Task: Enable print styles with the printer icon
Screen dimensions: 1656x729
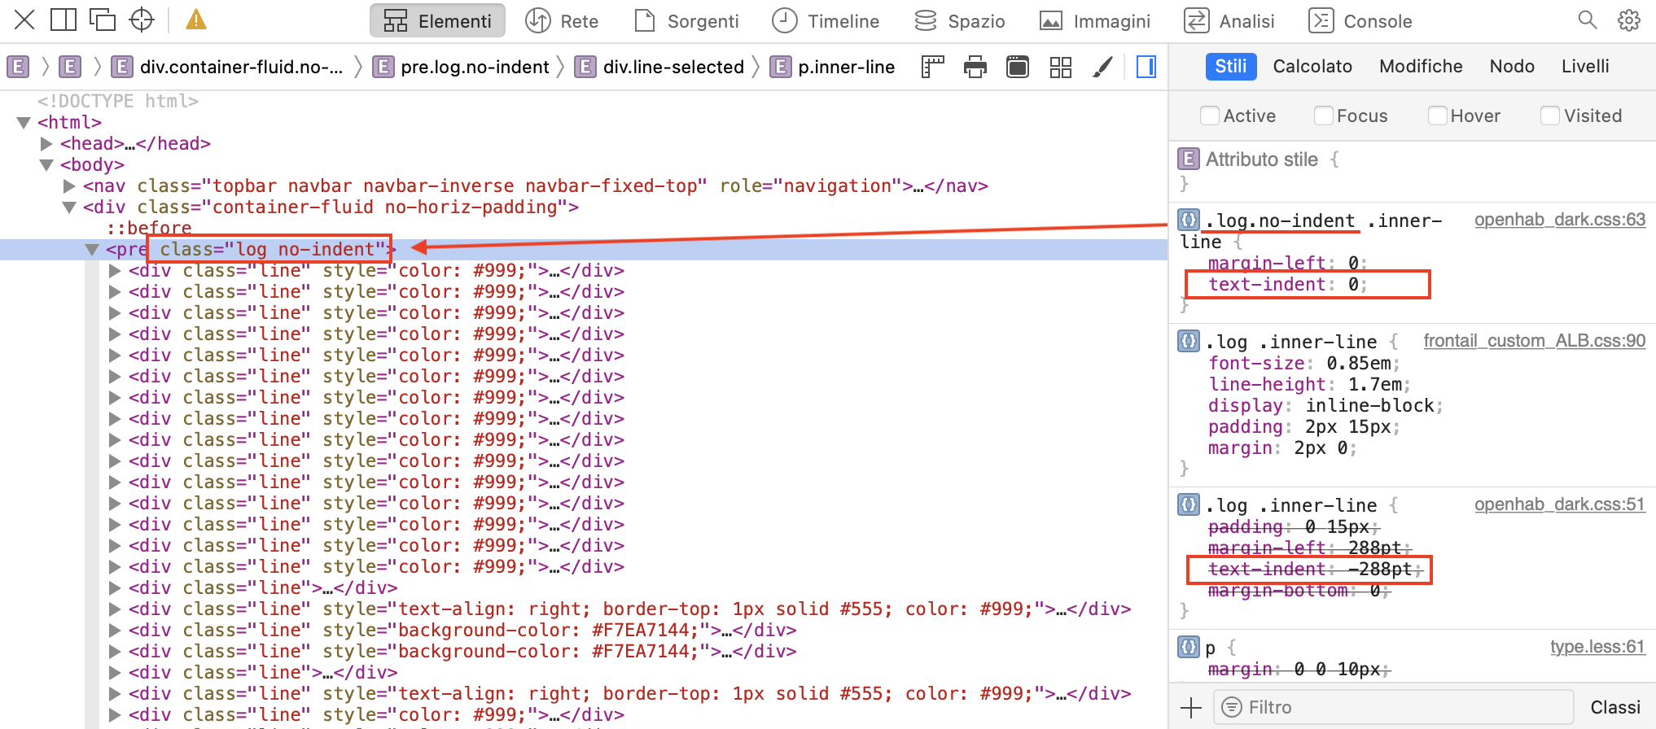Action: click(x=975, y=67)
